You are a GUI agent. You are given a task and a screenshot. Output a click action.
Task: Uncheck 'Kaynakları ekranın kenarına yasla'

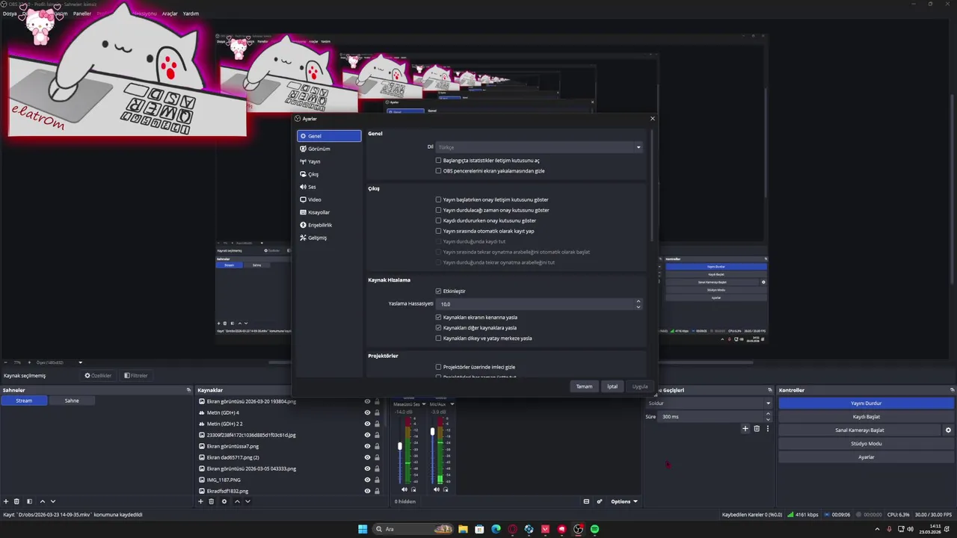(438, 318)
